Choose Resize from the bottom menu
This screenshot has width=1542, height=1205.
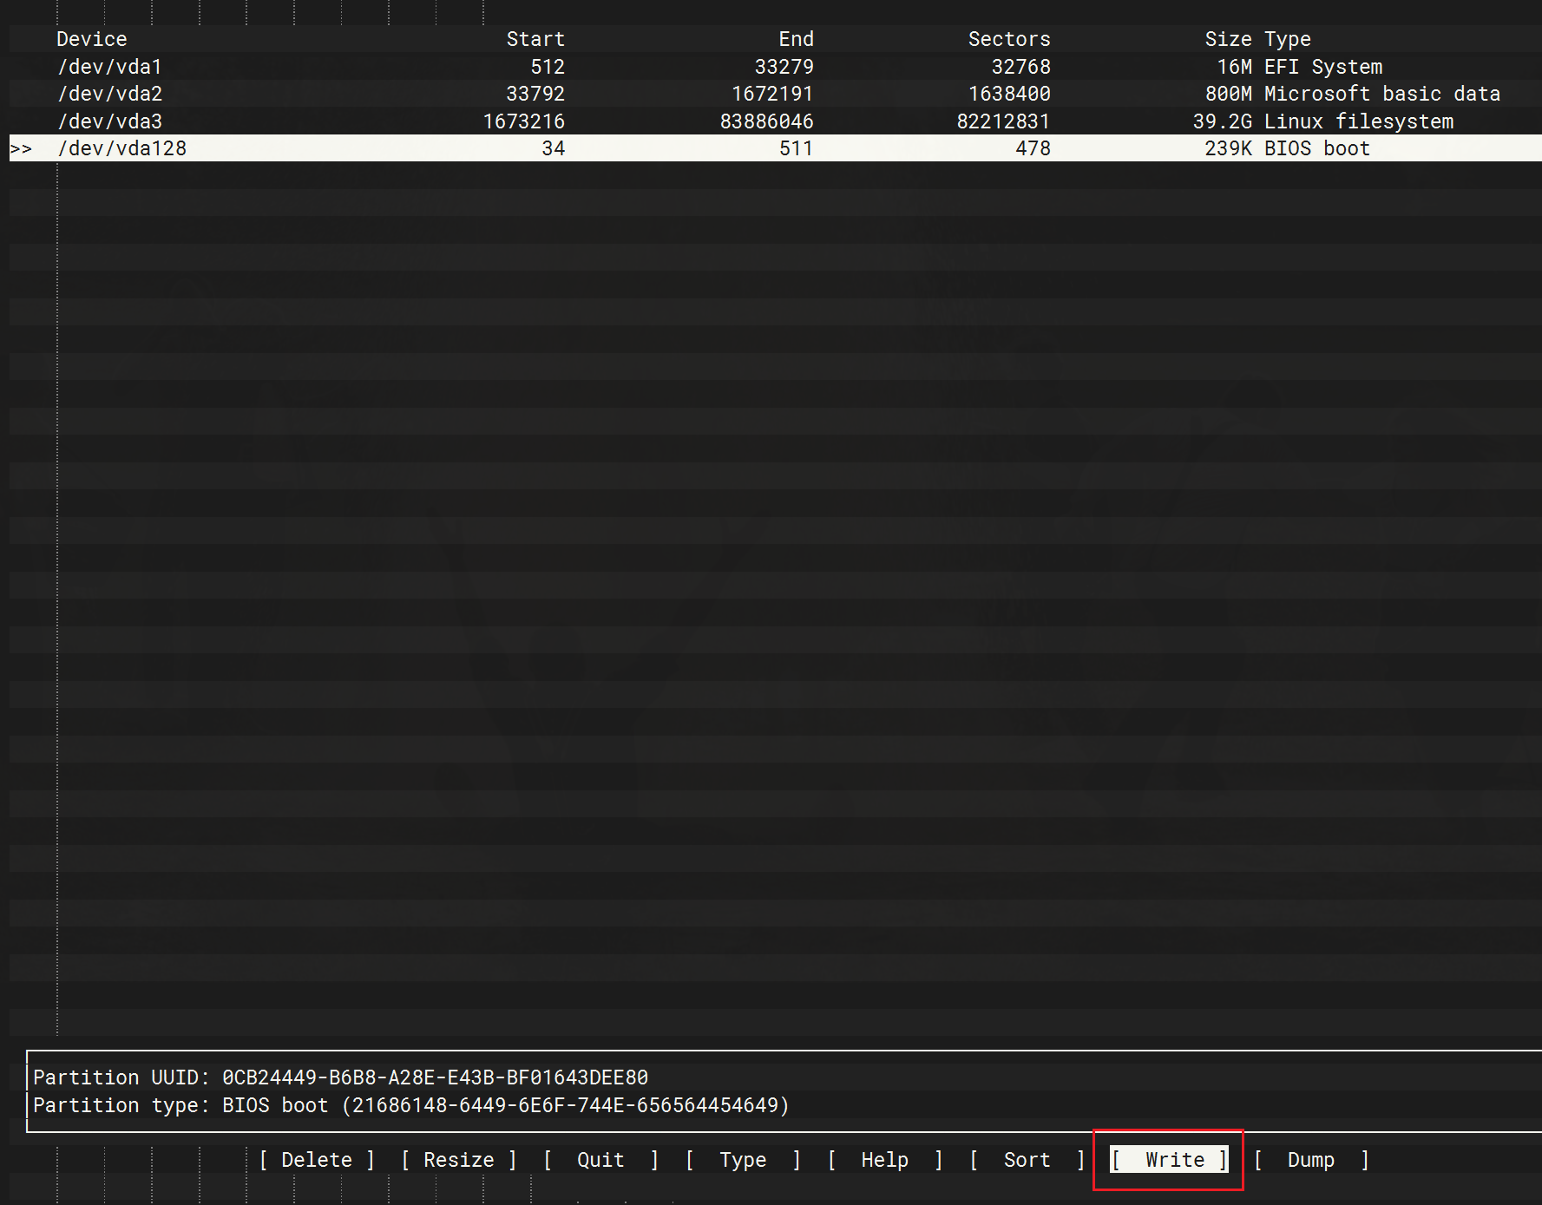(x=458, y=1160)
